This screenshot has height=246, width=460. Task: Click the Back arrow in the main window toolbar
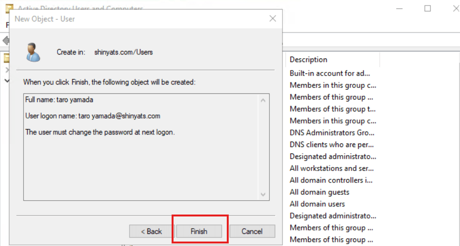point(6,40)
